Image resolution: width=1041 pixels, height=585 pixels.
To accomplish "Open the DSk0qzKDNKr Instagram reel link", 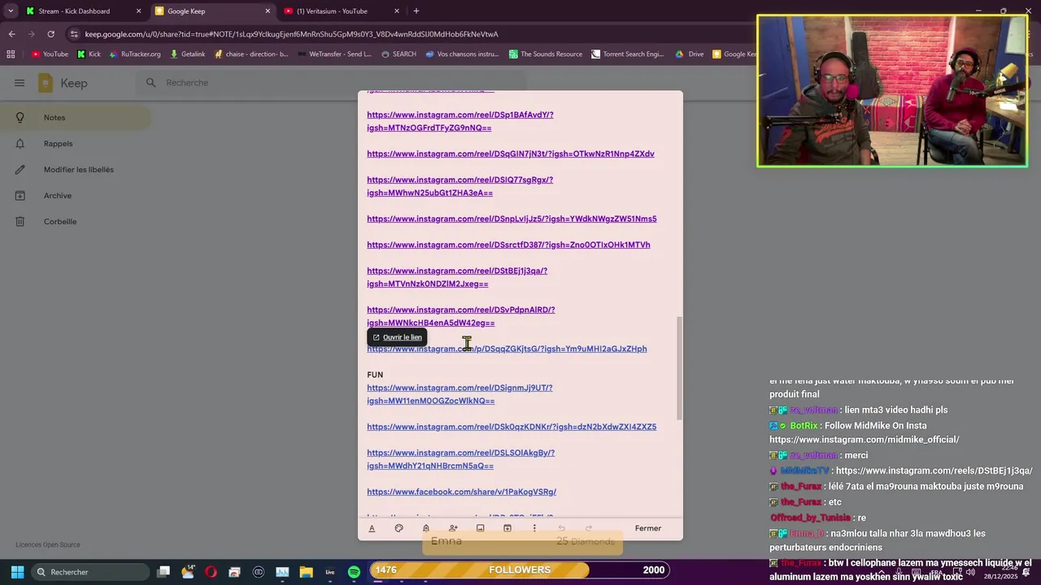I will pyautogui.click(x=512, y=427).
